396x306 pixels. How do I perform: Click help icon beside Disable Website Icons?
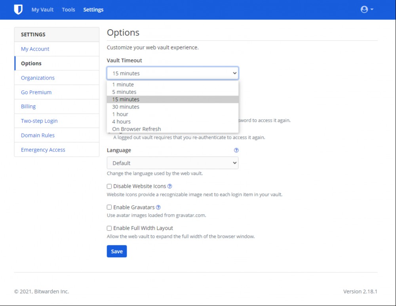pyautogui.click(x=170, y=186)
